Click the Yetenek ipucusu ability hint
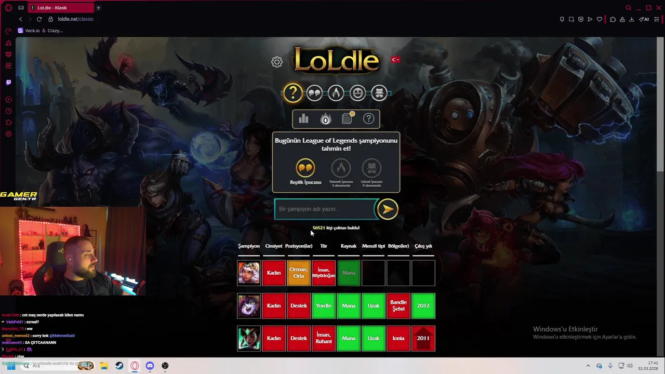Viewport: 665px width, 374px height. point(341,173)
